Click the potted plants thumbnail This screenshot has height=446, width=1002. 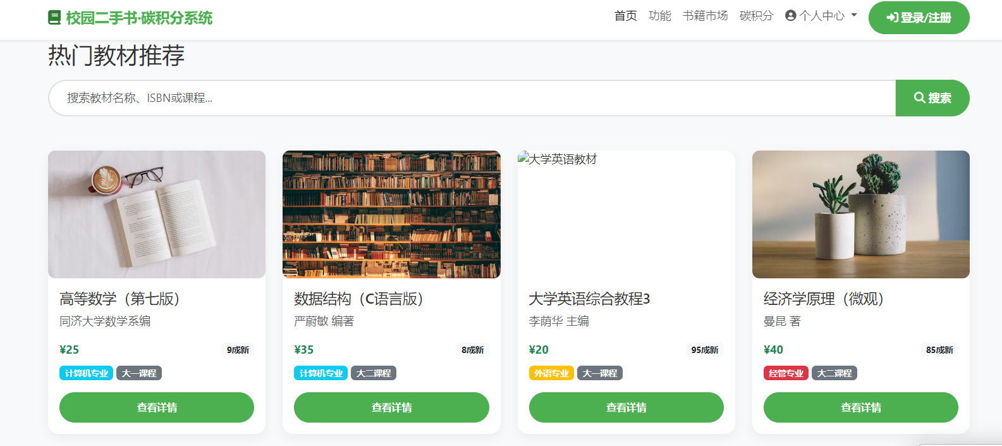click(861, 214)
